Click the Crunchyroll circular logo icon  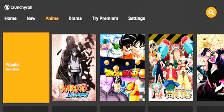pos(7,8)
